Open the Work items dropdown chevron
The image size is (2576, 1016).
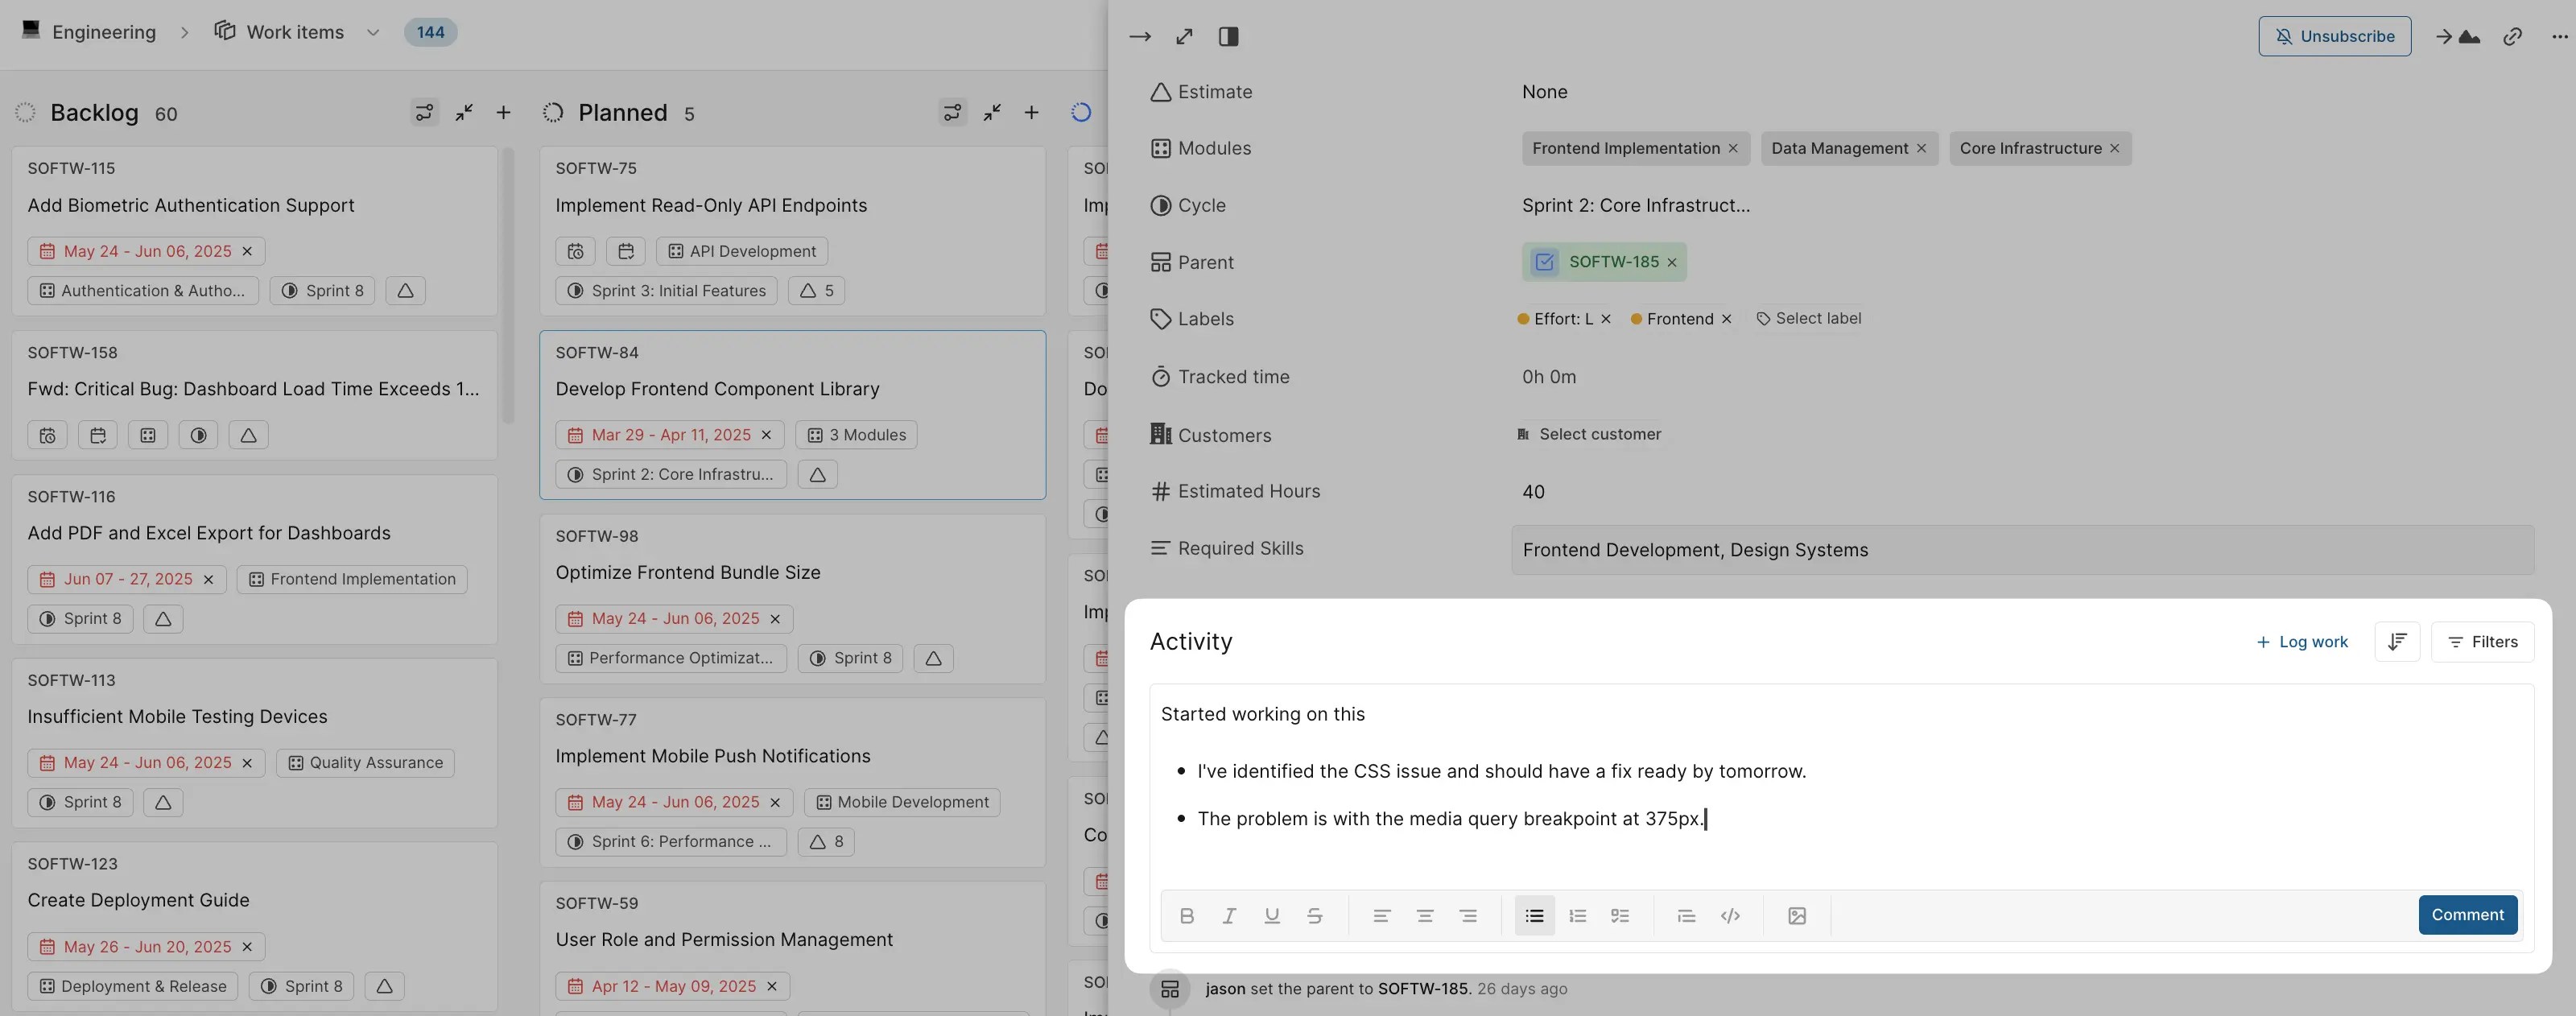click(373, 32)
